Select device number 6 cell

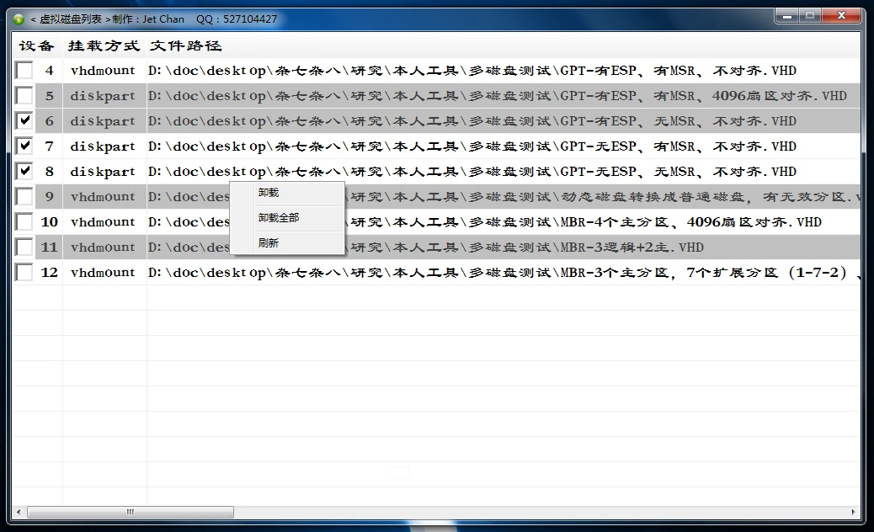[49, 121]
